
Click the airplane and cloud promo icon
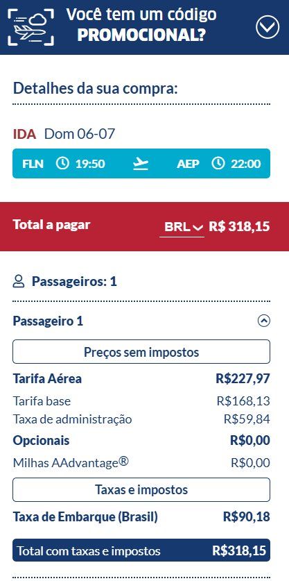pyautogui.click(x=30, y=28)
